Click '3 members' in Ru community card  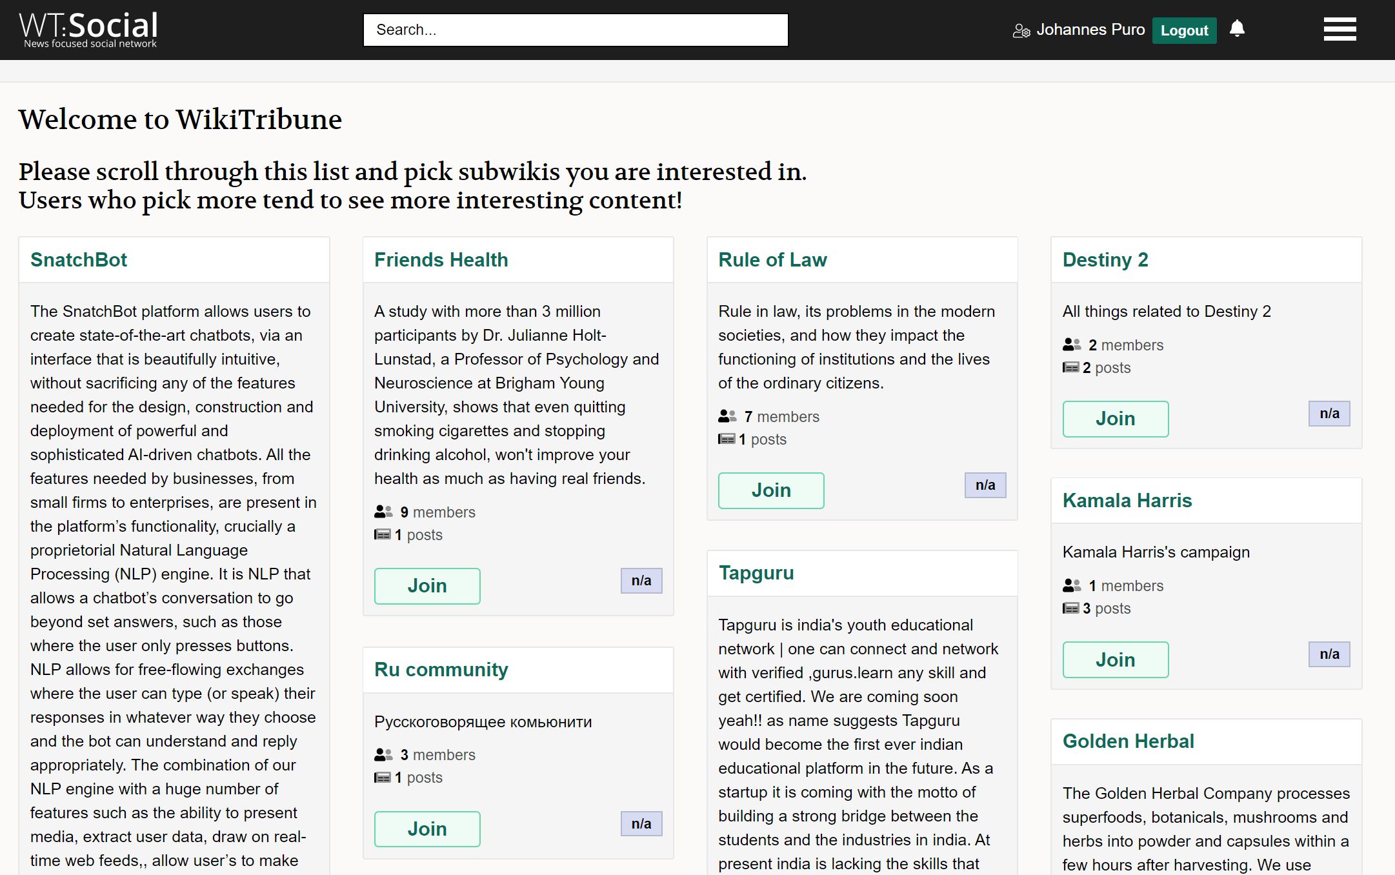click(x=437, y=754)
